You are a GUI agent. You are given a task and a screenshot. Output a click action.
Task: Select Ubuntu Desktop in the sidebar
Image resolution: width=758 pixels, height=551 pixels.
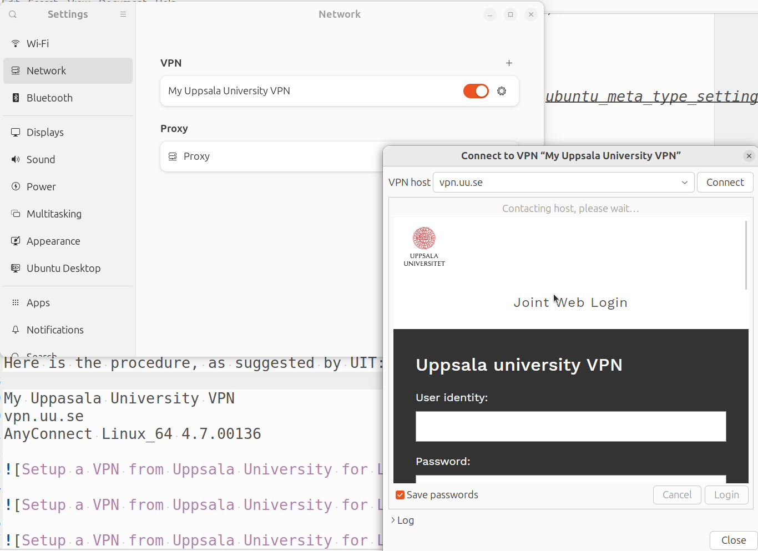(x=63, y=268)
